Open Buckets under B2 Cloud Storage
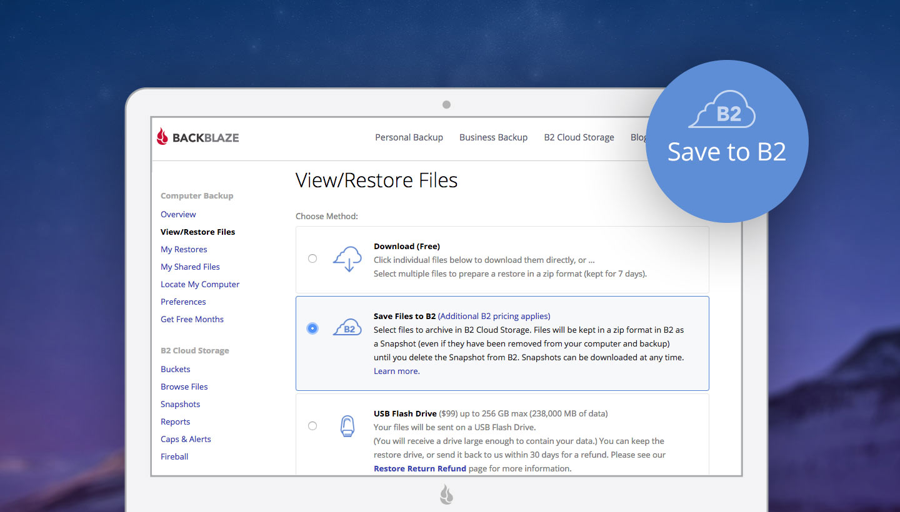The image size is (900, 512). (x=175, y=369)
